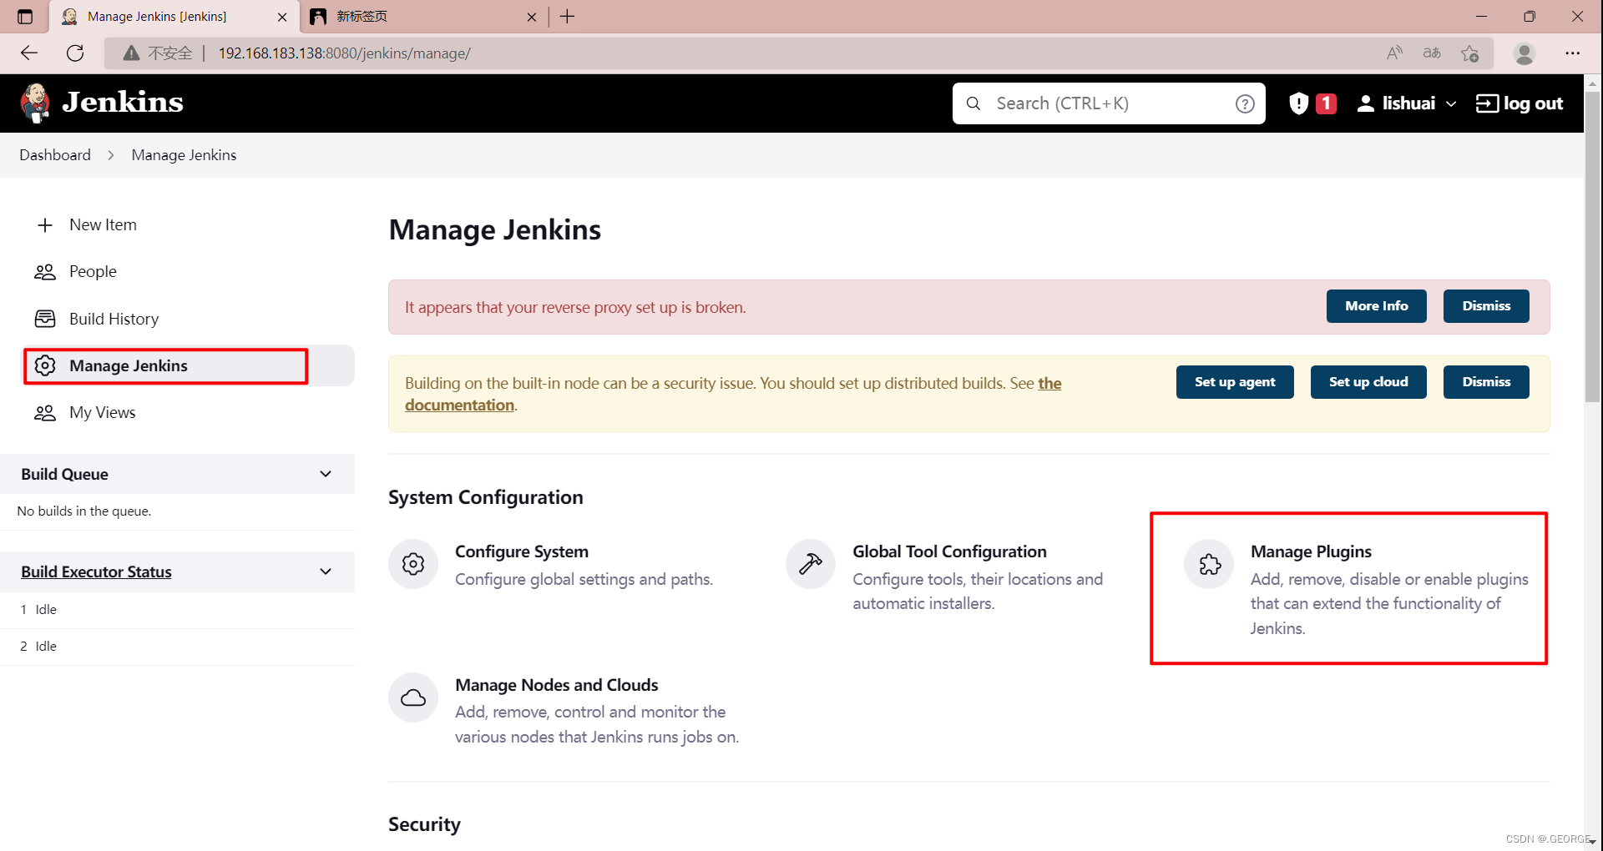This screenshot has height=851, width=1603.
Task: Click the Manage Plugins puzzle icon
Action: [1210, 564]
